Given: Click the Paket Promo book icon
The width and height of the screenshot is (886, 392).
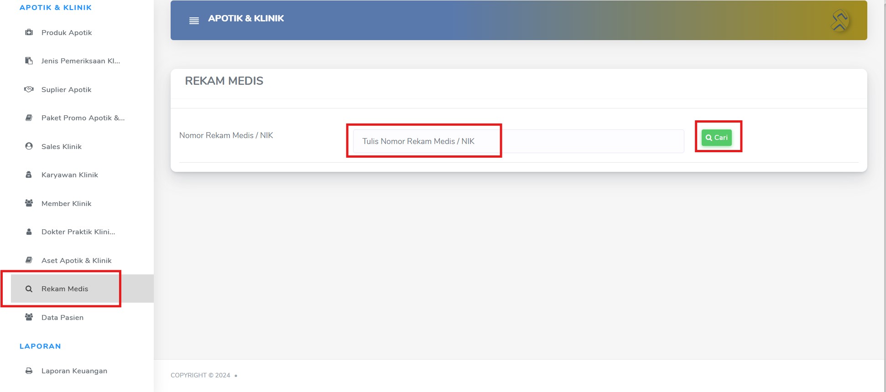Looking at the screenshot, I should click(29, 118).
